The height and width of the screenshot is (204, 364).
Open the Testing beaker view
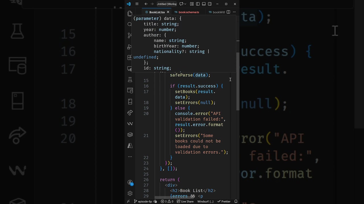tap(130, 80)
